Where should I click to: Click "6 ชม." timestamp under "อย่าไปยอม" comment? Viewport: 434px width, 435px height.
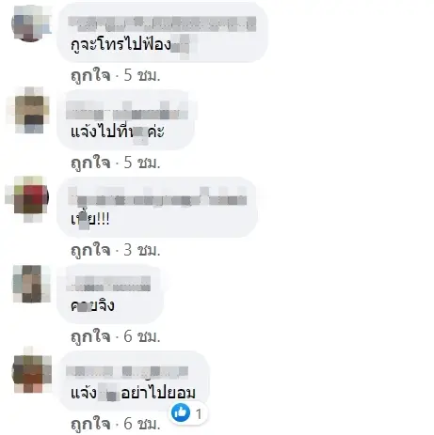[x=142, y=424]
